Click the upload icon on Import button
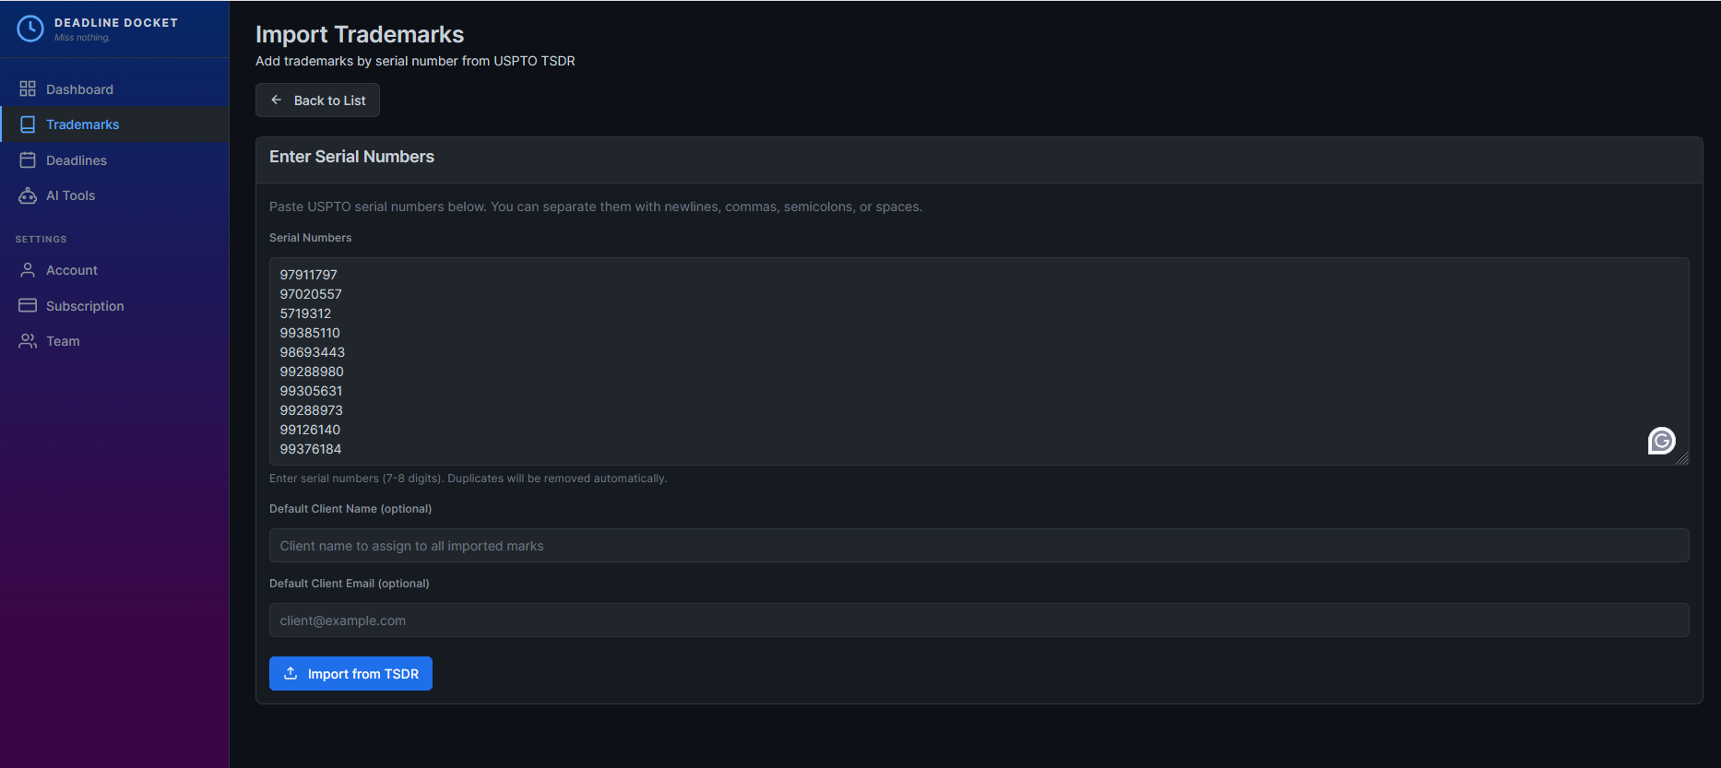 pos(291,673)
